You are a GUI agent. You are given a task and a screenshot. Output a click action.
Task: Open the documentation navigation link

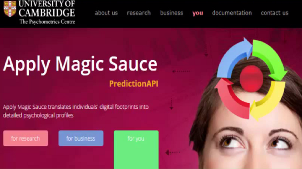[x=232, y=13]
